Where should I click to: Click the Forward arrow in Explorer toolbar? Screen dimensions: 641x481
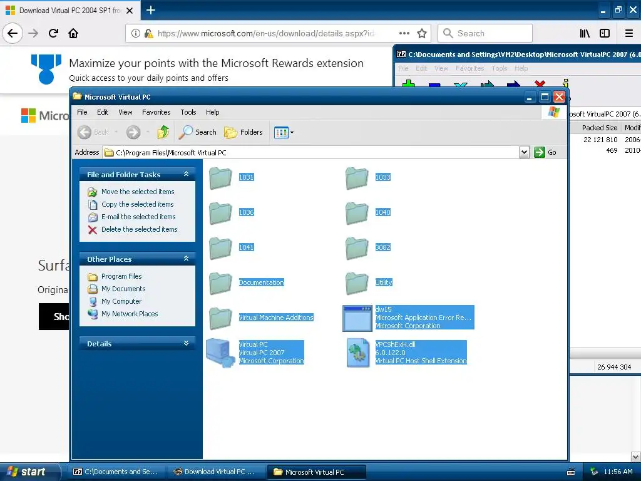click(x=133, y=132)
